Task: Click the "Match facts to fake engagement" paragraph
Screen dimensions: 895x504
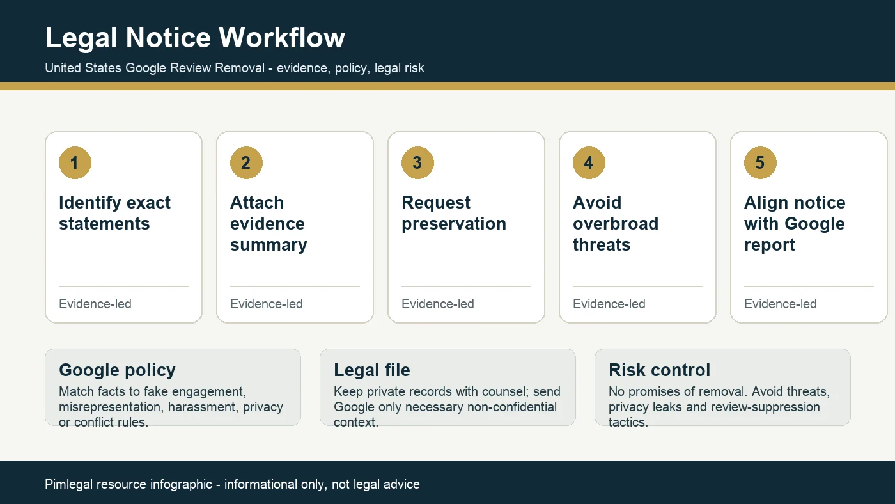Action: point(171,407)
